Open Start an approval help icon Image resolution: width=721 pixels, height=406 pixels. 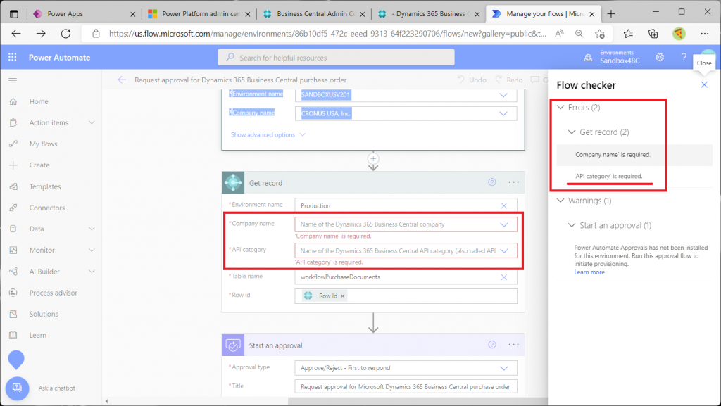click(x=492, y=345)
